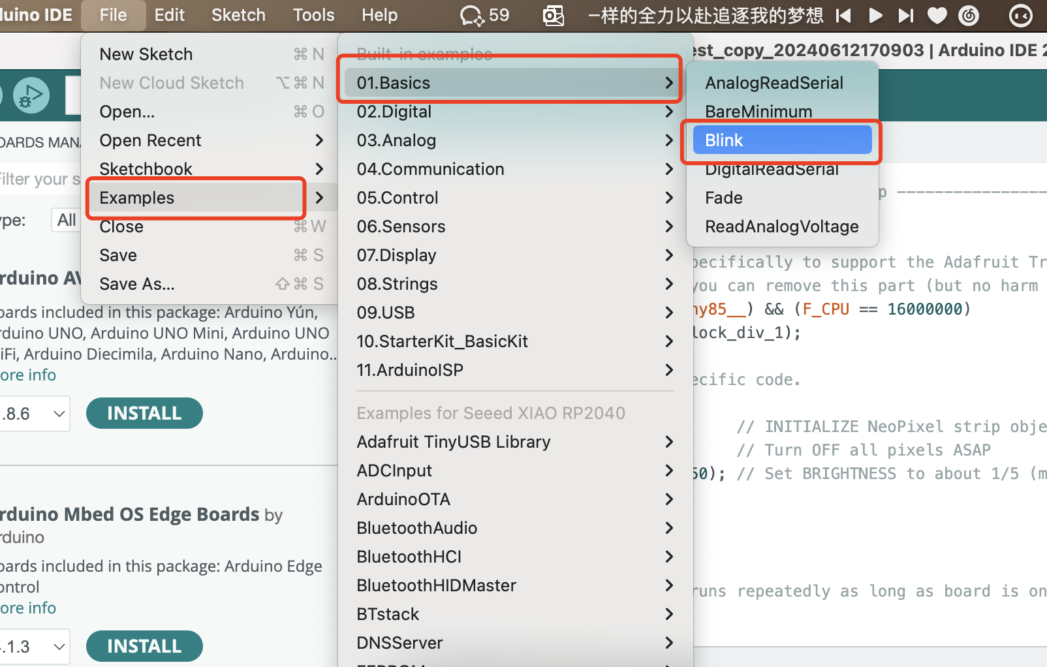The width and height of the screenshot is (1047, 667).
Task: Like the current song with heart icon
Action: 937,15
